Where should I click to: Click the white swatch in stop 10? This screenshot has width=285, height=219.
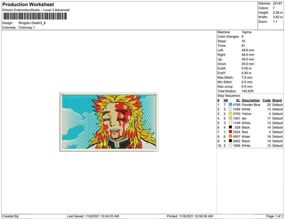pos(230,145)
